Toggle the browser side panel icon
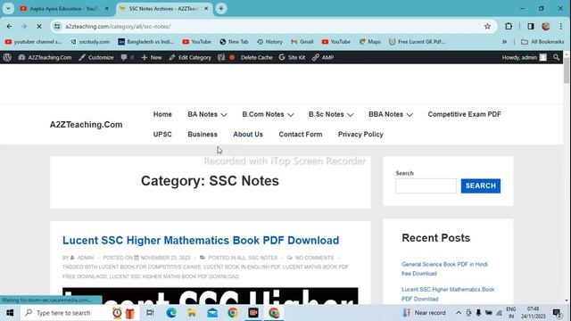Screen dimensions: 571x321 click(531, 26)
